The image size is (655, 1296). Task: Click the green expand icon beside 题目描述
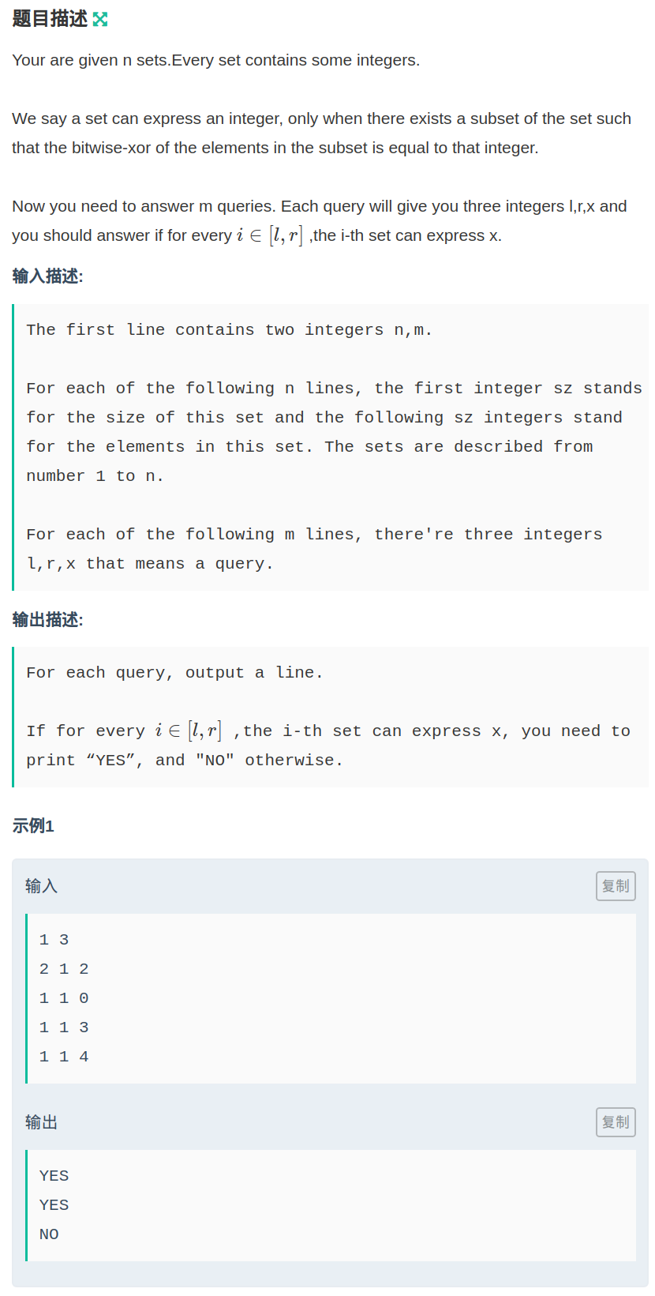pyautogui.click(x=100, y=20)
